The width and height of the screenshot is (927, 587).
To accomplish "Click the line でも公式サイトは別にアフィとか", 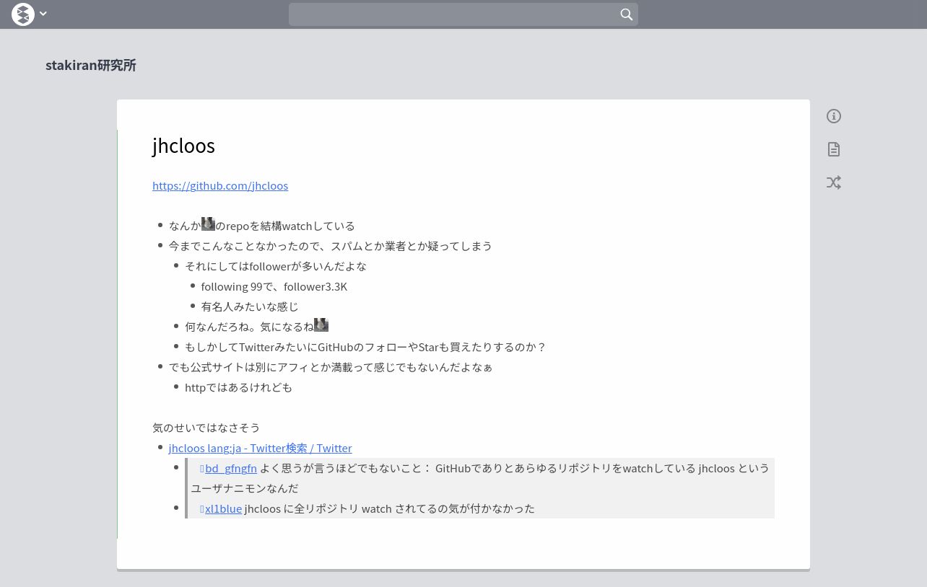I will click(331, 367).
